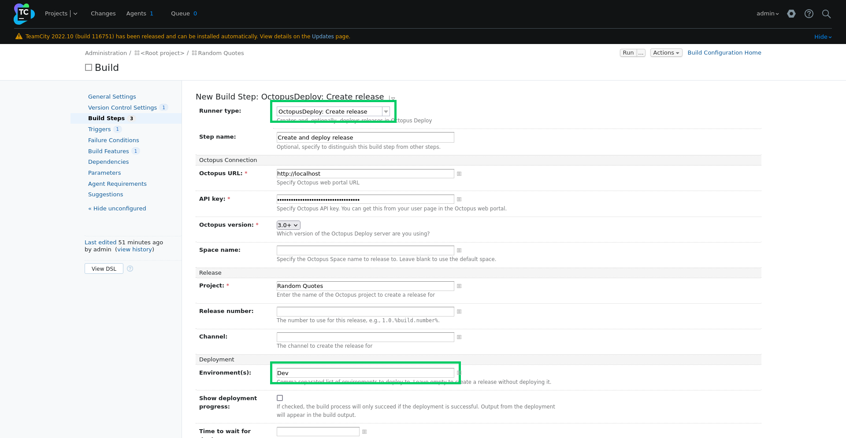Viewport: 846px width, 438px height.
Task: Toggle the checkbox beside the Build title
Action: coord(89,67)
